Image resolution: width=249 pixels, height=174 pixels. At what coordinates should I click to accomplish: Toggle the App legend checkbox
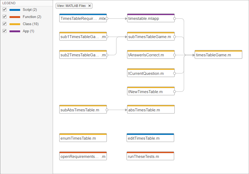click(x=5, y=31)
